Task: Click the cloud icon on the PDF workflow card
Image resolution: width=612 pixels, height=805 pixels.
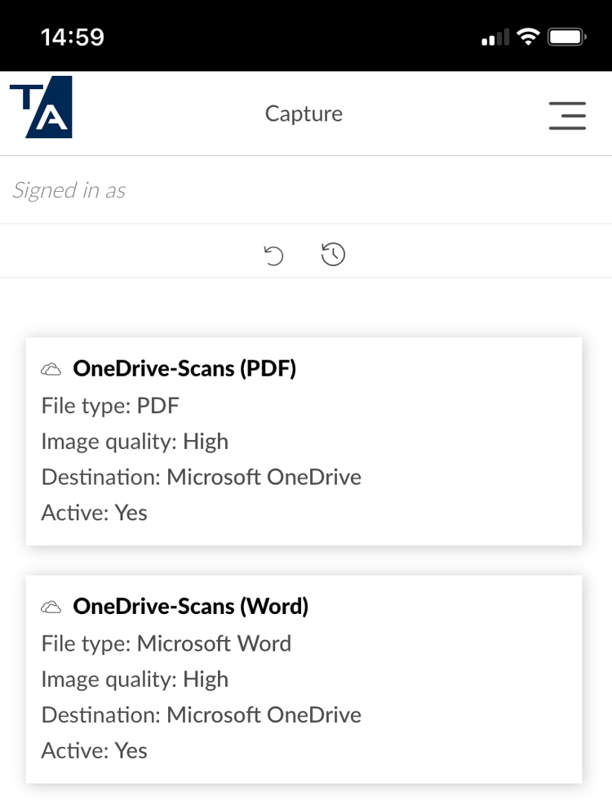Action: pos(51,369)
